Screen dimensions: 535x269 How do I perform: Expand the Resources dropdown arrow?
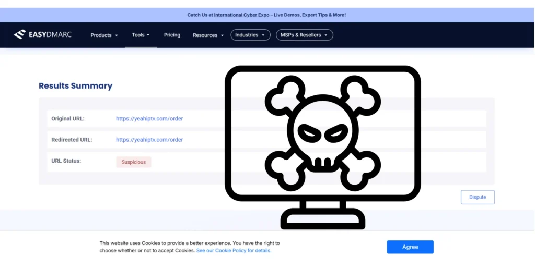[x=222, y=35]
